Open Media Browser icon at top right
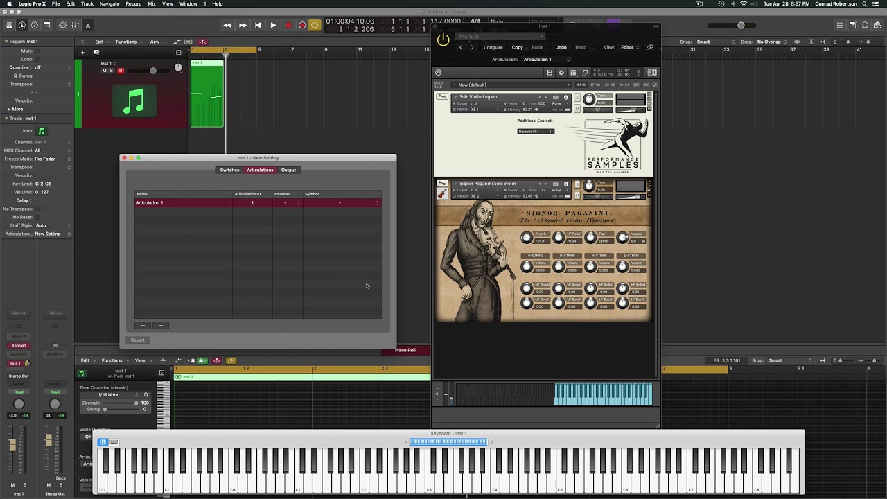The width and height of the screenshot is (887, 499). coord(877,26)
